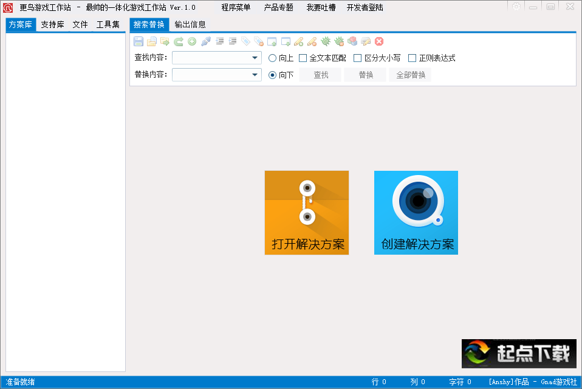582x389 pixels.
Task: Open the 产品专题 menu
Action: [x=278, y=7]
